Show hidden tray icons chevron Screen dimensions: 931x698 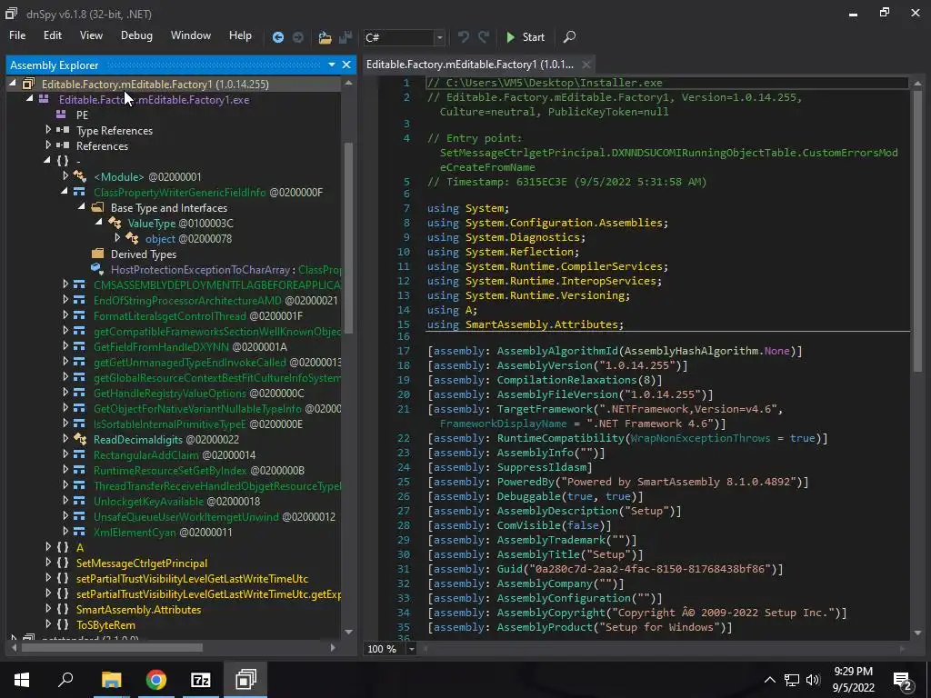769,680
